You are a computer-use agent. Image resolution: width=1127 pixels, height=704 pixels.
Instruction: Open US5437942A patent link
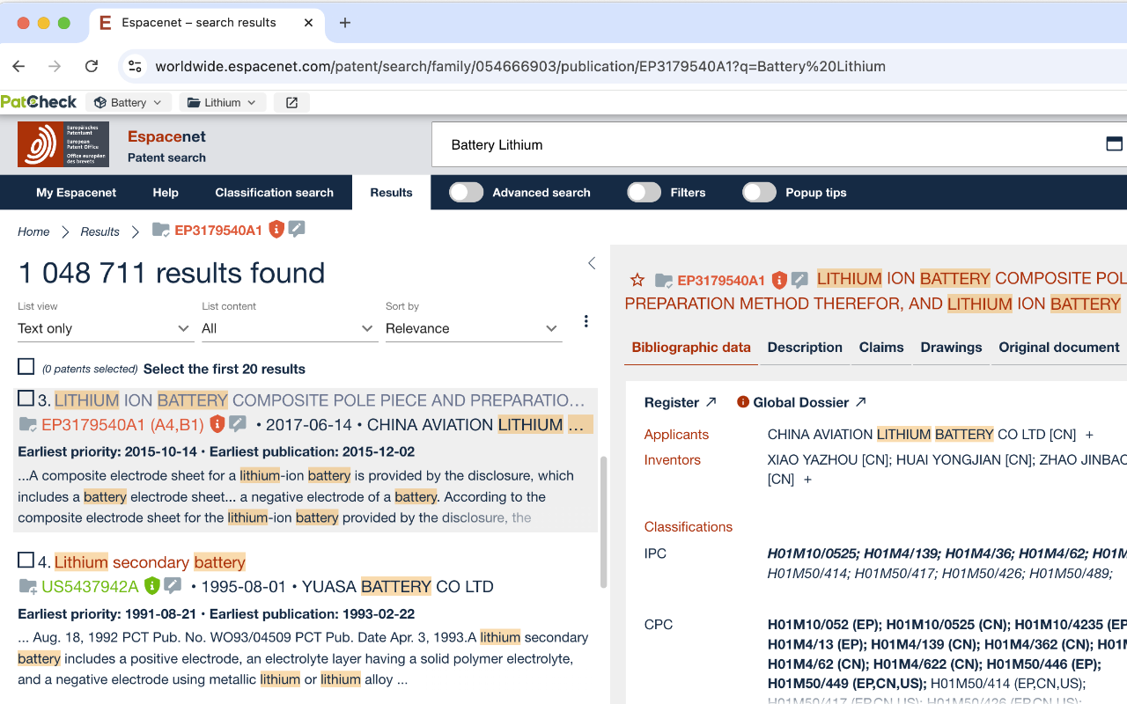[90, 587]
